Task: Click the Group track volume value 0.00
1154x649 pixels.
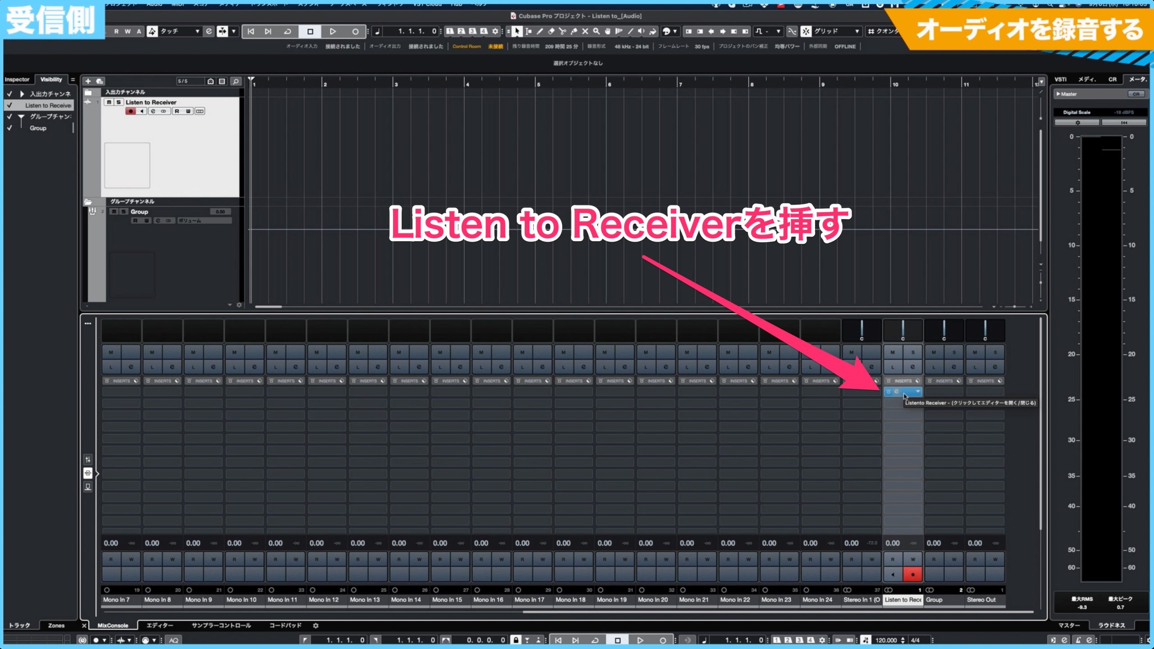Action: tap(220, 211)
